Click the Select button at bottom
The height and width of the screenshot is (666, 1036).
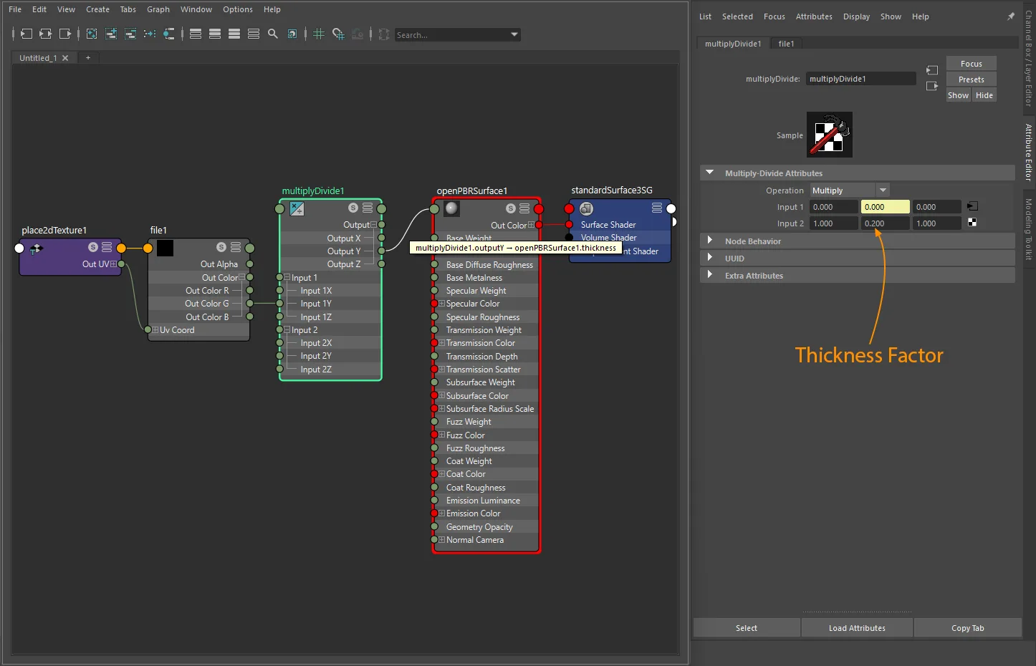click(746, 628)
